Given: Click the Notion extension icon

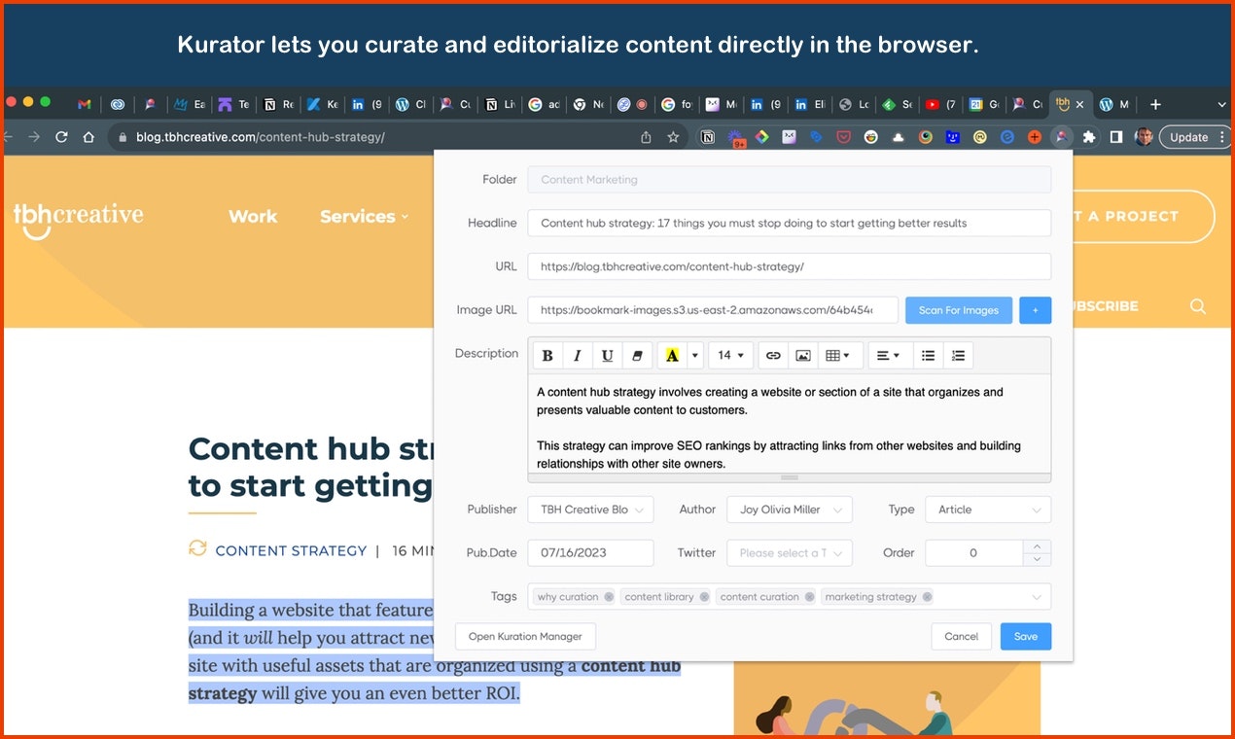Looking at the screenshot, I should coord(708,137).
